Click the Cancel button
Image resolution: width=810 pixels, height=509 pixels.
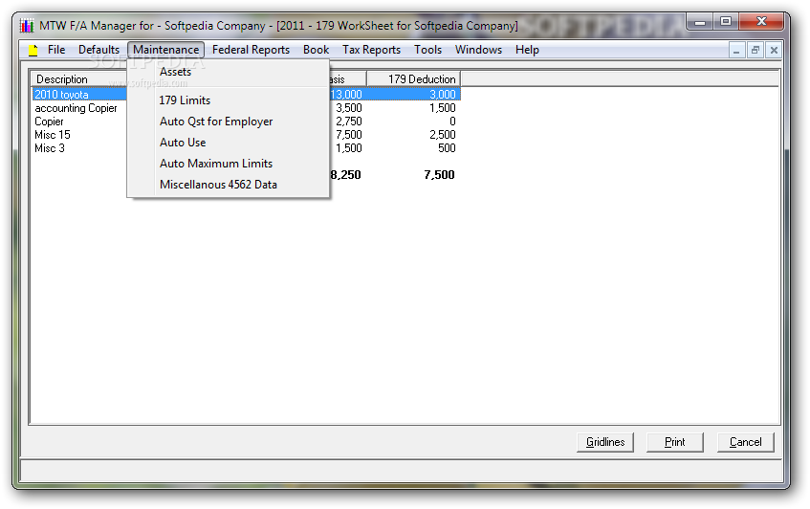click(745, 442)
